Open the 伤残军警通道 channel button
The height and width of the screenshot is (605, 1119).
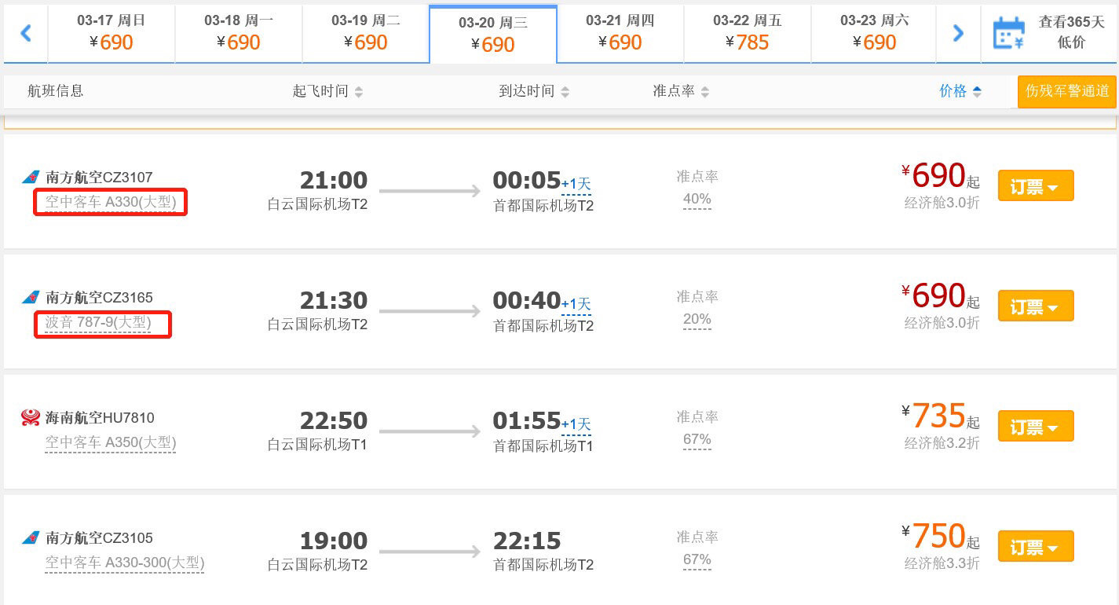click(x=1066, y=91)
